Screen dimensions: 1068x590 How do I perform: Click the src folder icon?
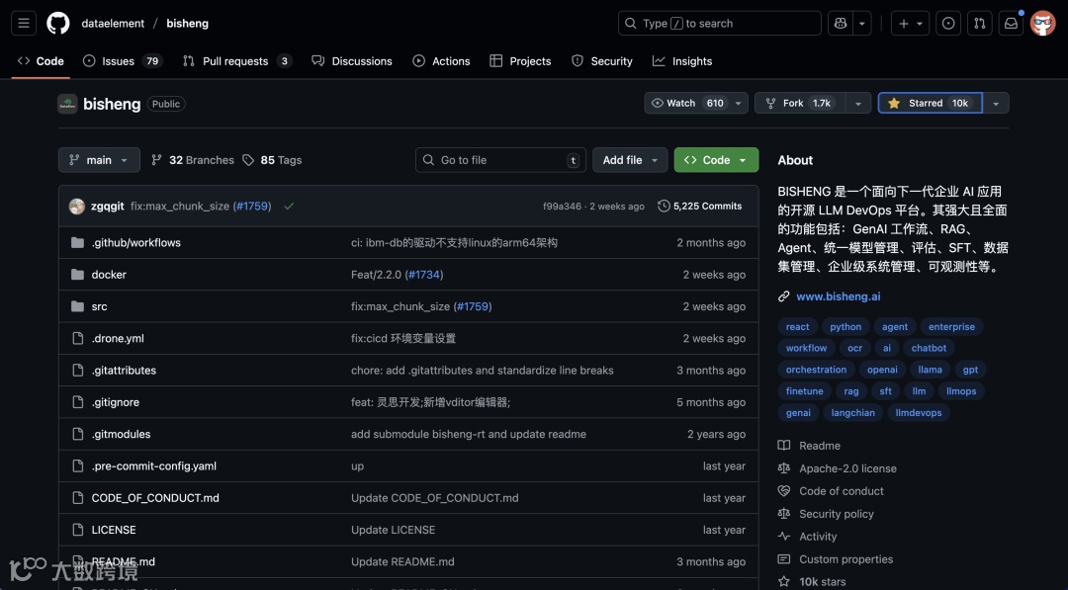coord(78,307)
